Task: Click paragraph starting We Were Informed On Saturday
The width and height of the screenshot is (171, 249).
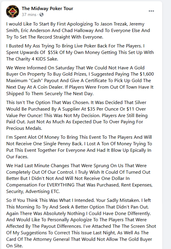Action: 80,81
